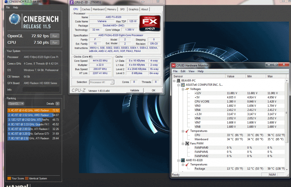Collapse the FX-8320 Temperatures node

183,165
